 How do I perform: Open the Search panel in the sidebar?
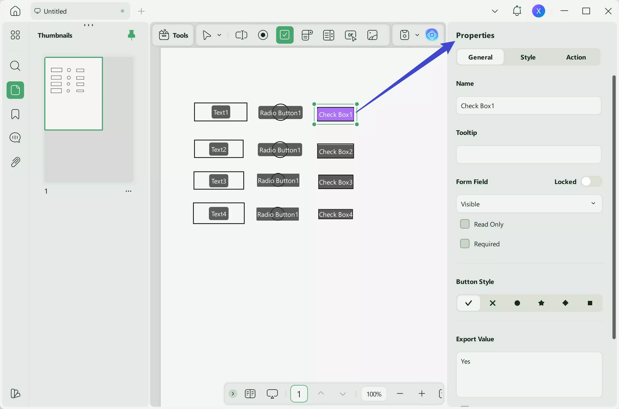click(x=15, y=66)
